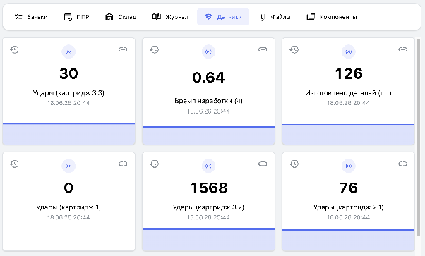Switch to the Компоненты tab
The height and width of the screenshot is (256, 425).
332,17
